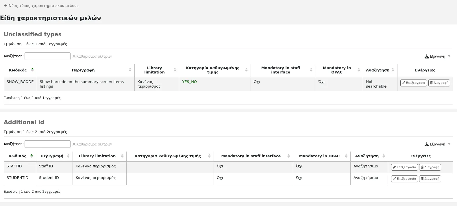The width and height of the screenshot is (457, 206).
Task: Click the 'Staff ID' description cell
Action: pyautogui.click(x=54, y=167)
